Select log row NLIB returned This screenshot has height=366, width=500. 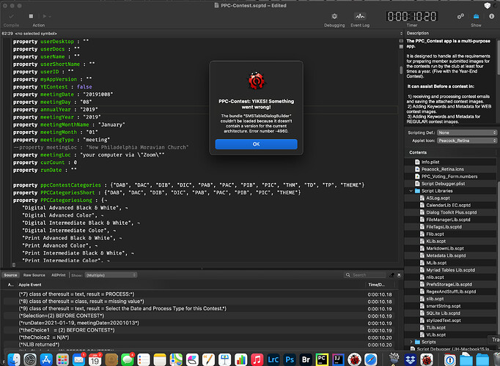(x=198, y=345)
